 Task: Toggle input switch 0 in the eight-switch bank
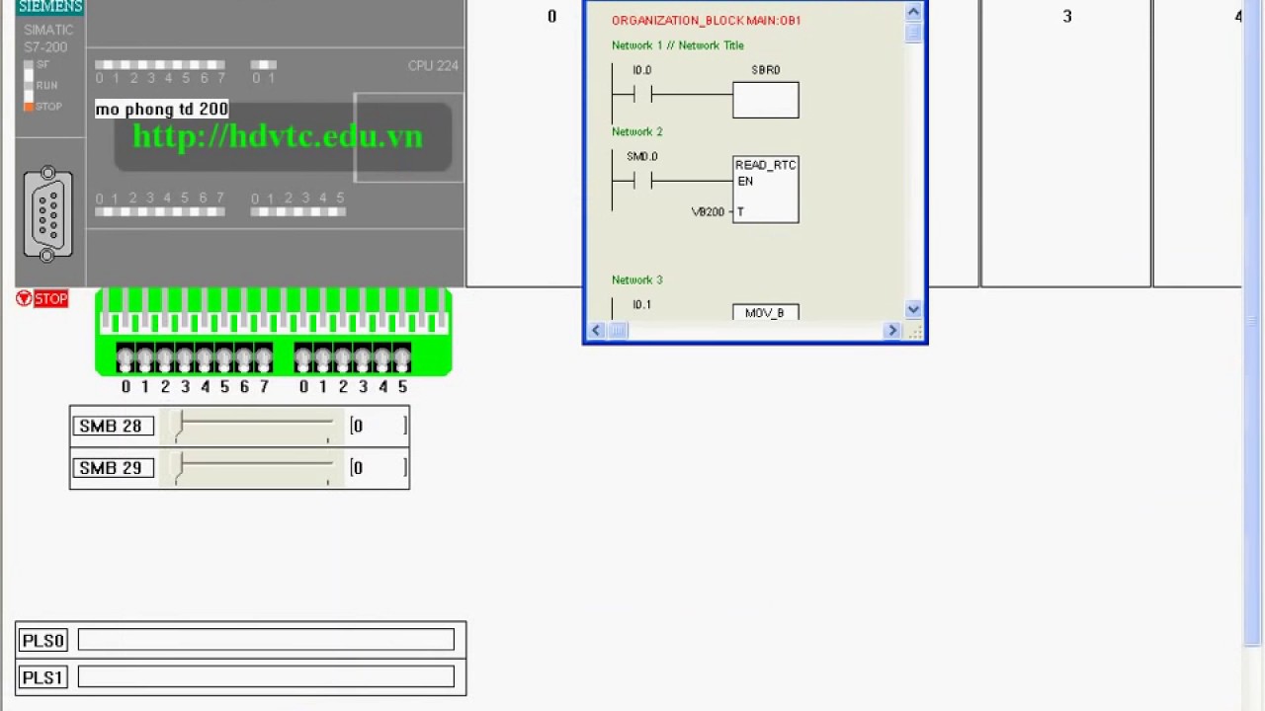pyautogui.click(x=126, y=357)
